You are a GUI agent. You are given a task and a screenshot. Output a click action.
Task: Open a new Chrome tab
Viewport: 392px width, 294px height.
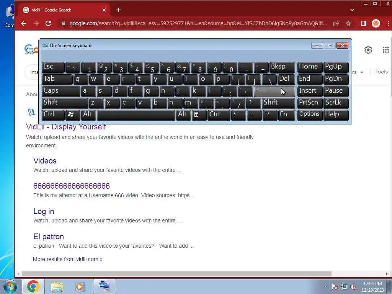click(x=119, y=10)
